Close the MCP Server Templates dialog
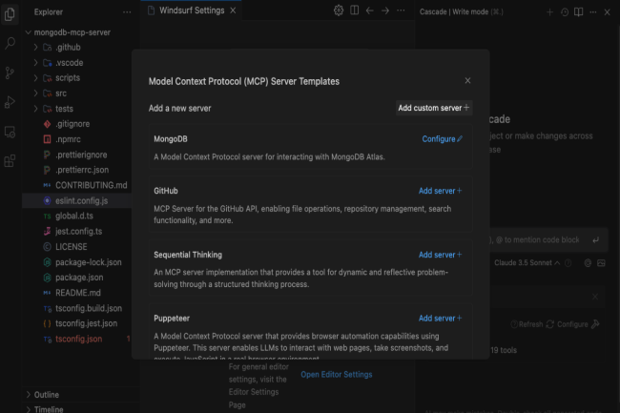This screenshot has height=413, width=620. click(467, 81)
